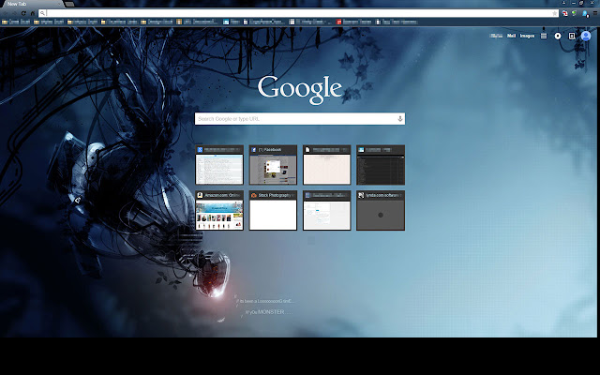This screenshot has height=375, width=600.
Task: Open the bookmark with the red icon
Action: tap(353, 22)
